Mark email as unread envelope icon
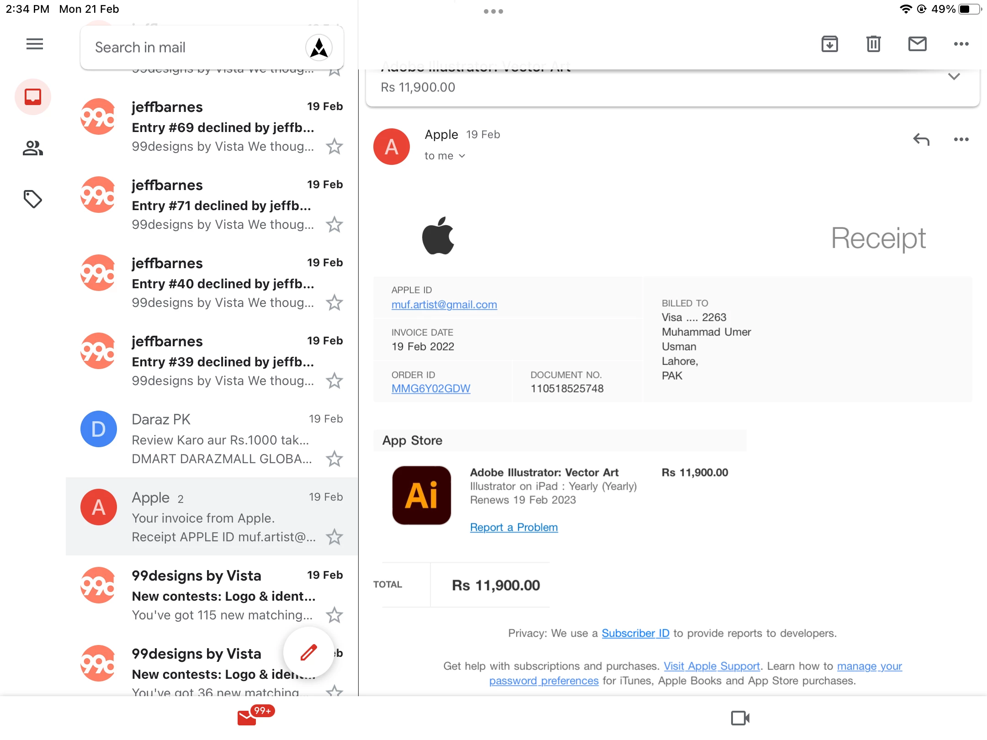This screenshot has width=987, height=740. [x=917, y=44]
